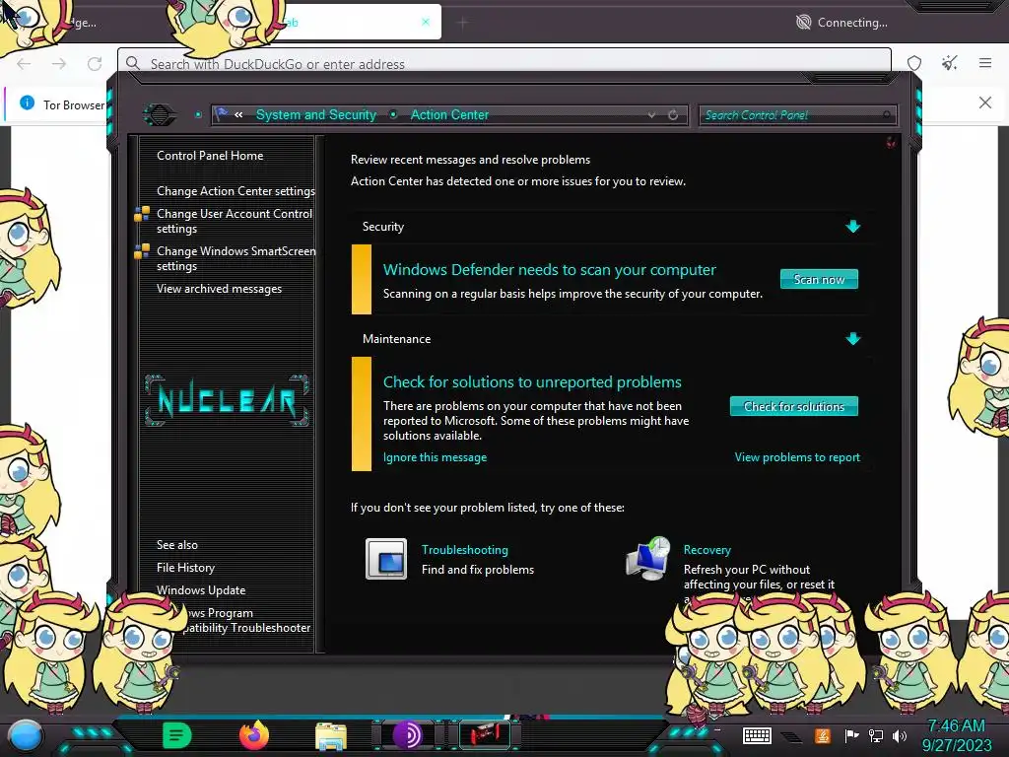Open Windows Update in See also
Viewport: 1009px width, 757px height.
coord(201,589)
